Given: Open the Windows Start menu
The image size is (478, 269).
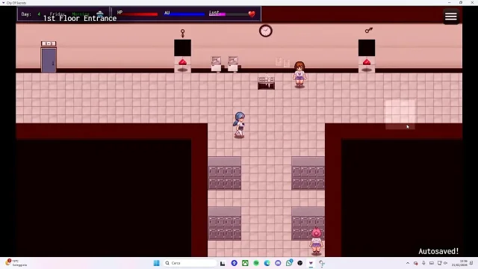Looking at the screenshot, I should 156,263.
